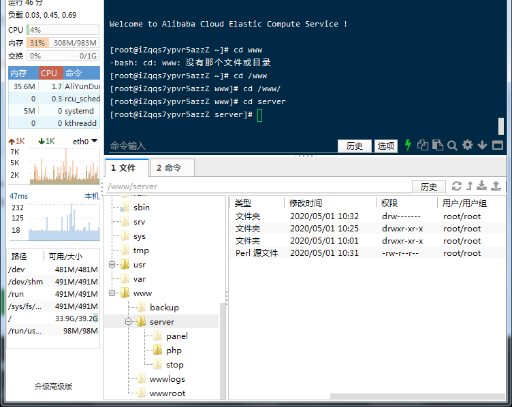Select the panel folder in tree

click(177, 336)
